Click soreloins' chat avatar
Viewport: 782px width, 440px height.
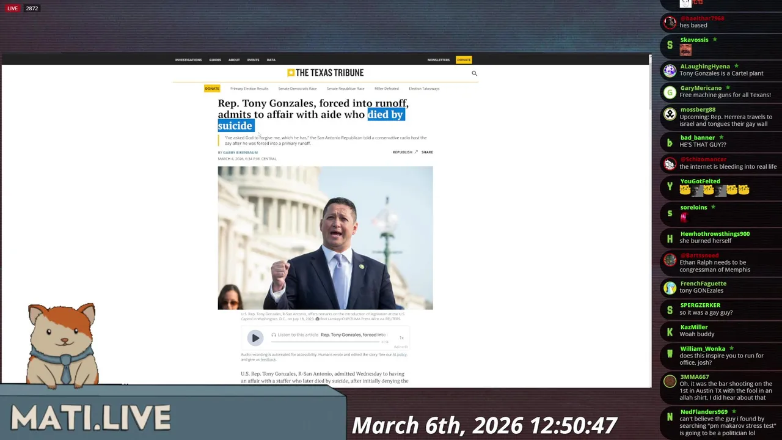click(670, 213)
